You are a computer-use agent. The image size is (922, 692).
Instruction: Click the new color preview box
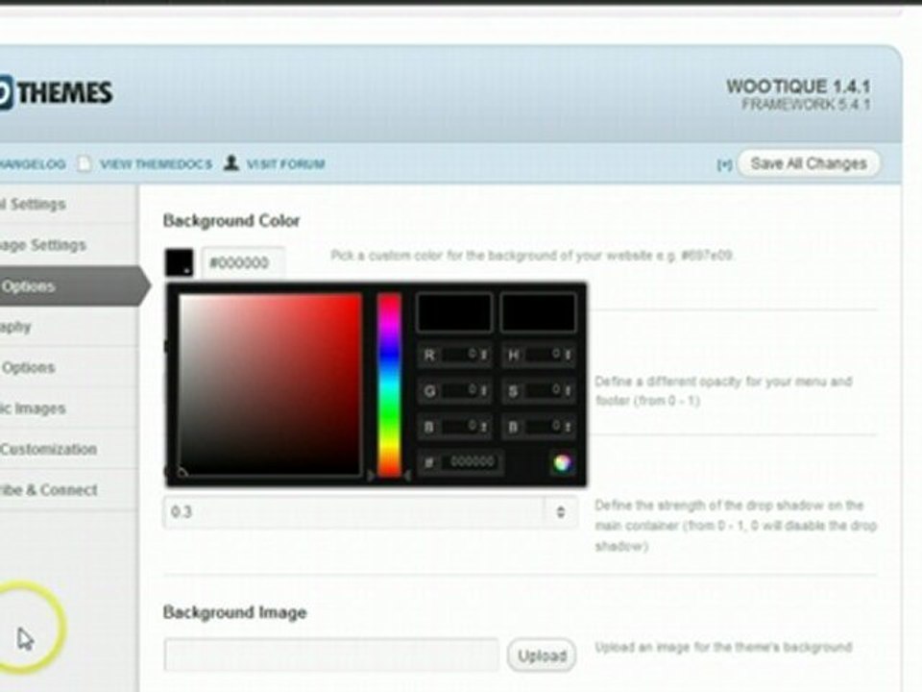[x=454, y=312]
